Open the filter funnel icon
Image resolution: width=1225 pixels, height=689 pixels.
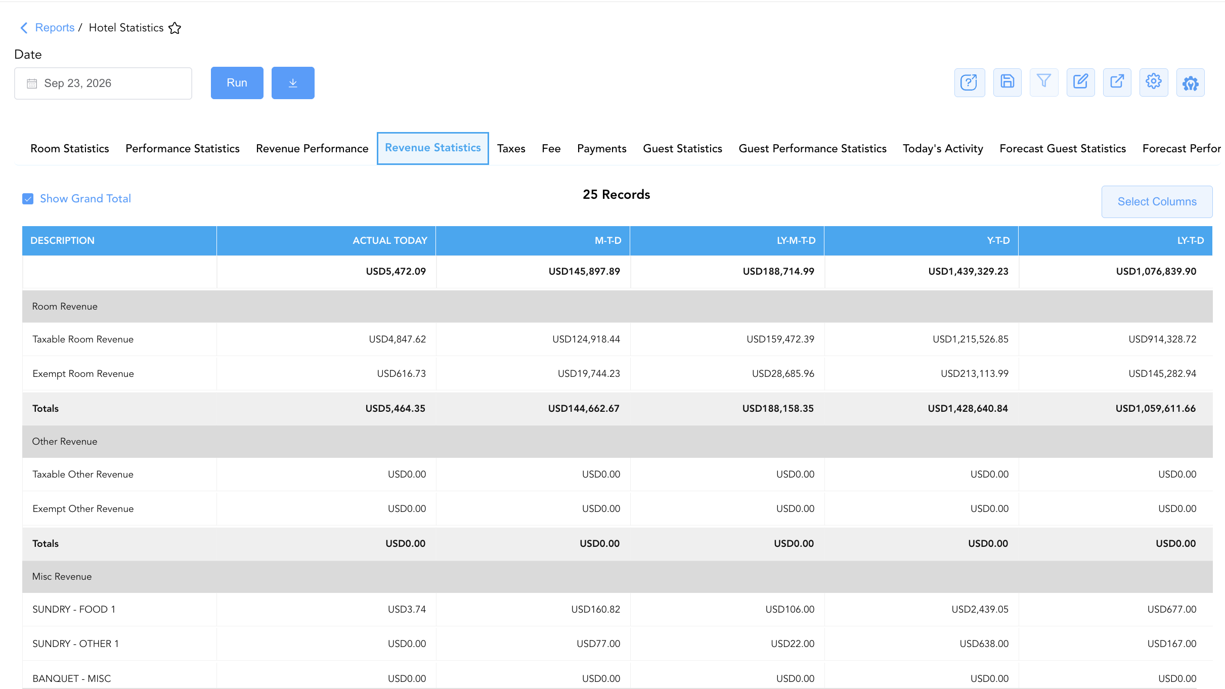click(1044, 82)
